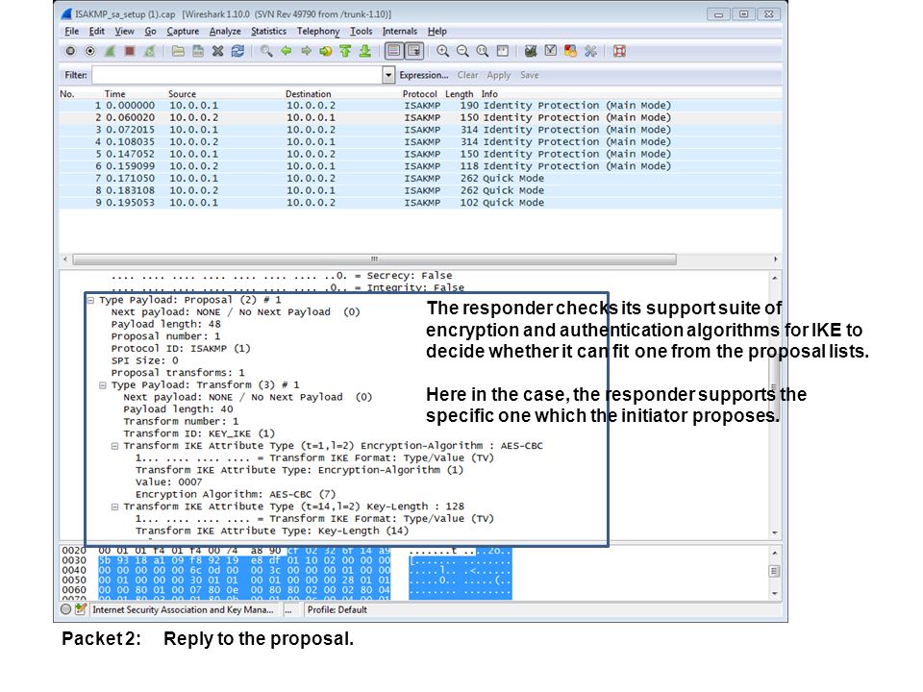Open a capture file with the folder icon

(x=178, y=51)
